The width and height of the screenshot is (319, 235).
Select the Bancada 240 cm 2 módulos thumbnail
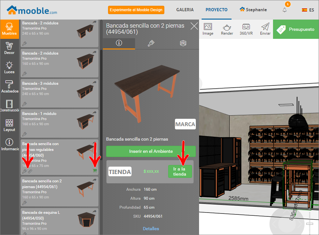(x=85, y=31)
